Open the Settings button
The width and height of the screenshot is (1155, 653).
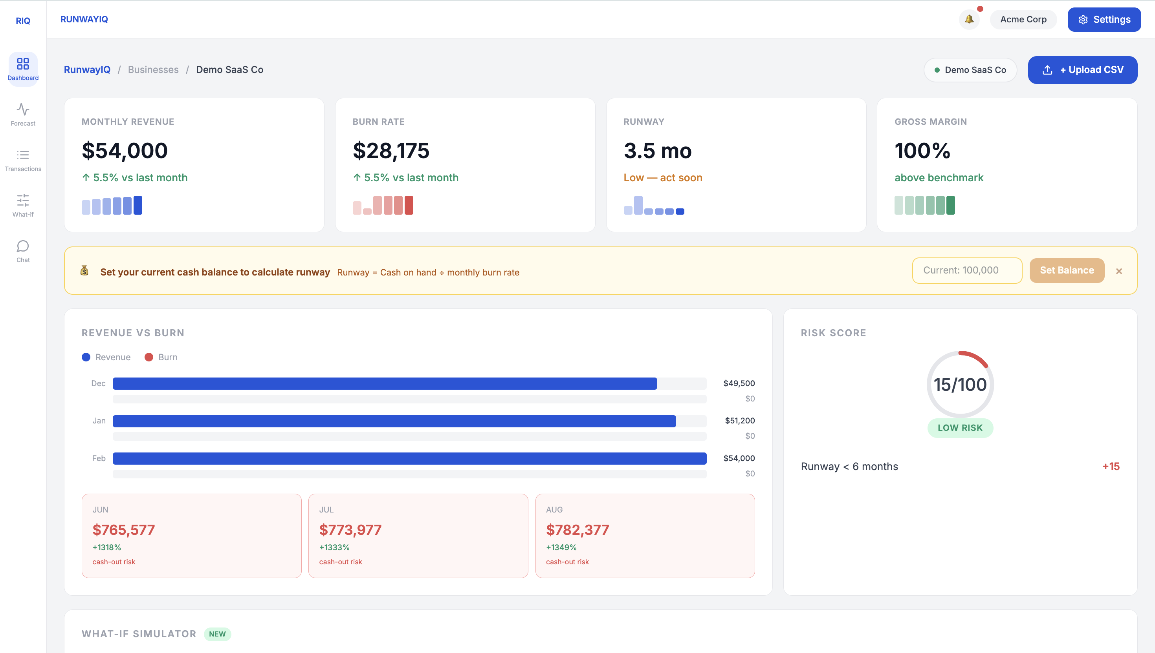1104,19
